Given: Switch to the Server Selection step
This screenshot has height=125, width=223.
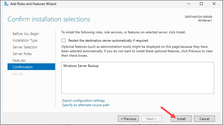Looking at the screenshot, I should click(x=25, y=47).
